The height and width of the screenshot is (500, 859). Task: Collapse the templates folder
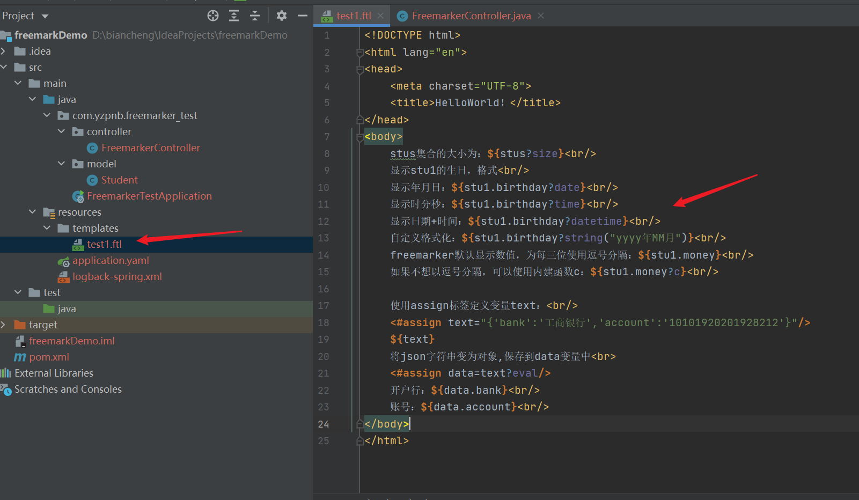pyautogui.click(x=47, y=228)
